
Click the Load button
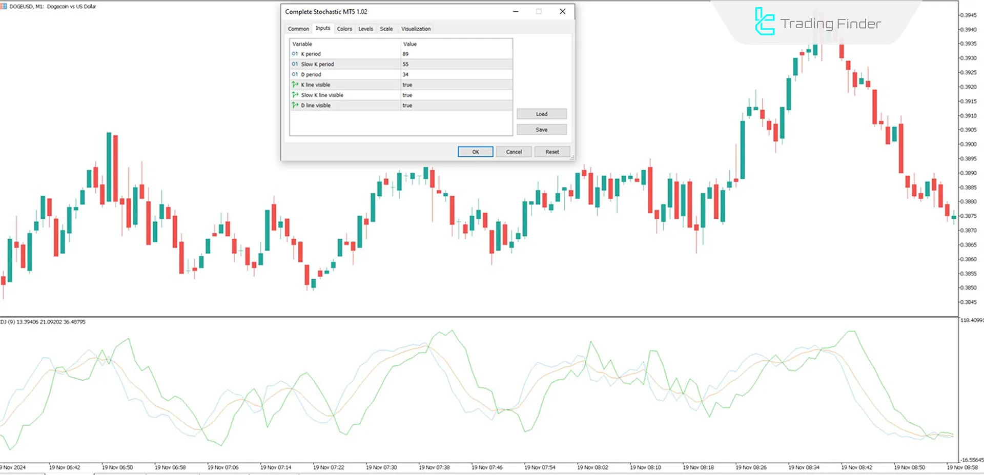541,114
